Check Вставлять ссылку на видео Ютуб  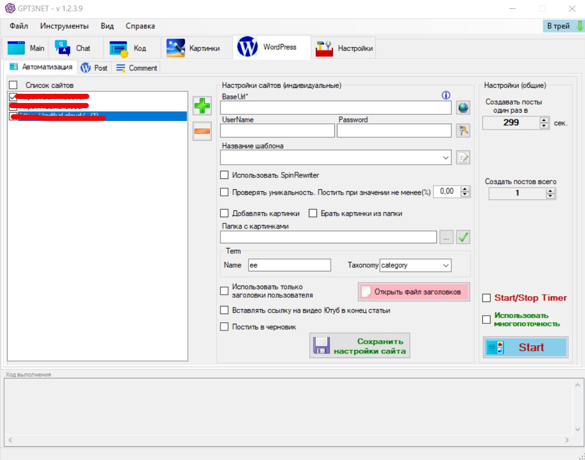click(x=224, y=310)
